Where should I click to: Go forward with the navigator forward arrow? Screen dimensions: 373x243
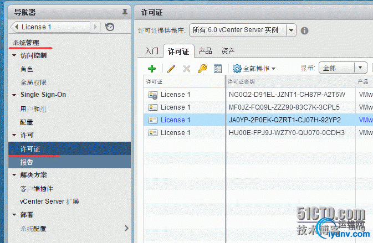pos(95,27)
